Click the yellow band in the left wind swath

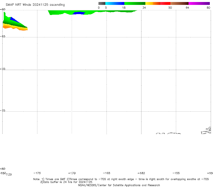pos(15,26)
